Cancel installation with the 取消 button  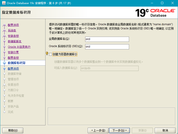165,130
